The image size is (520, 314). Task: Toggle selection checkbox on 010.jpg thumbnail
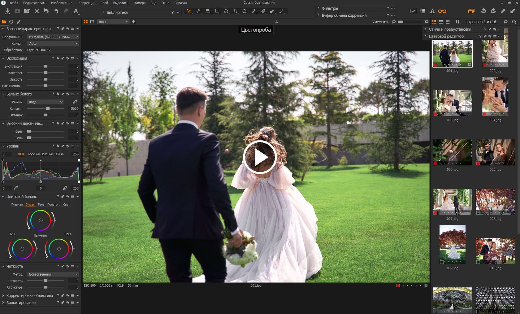[478, 262]
